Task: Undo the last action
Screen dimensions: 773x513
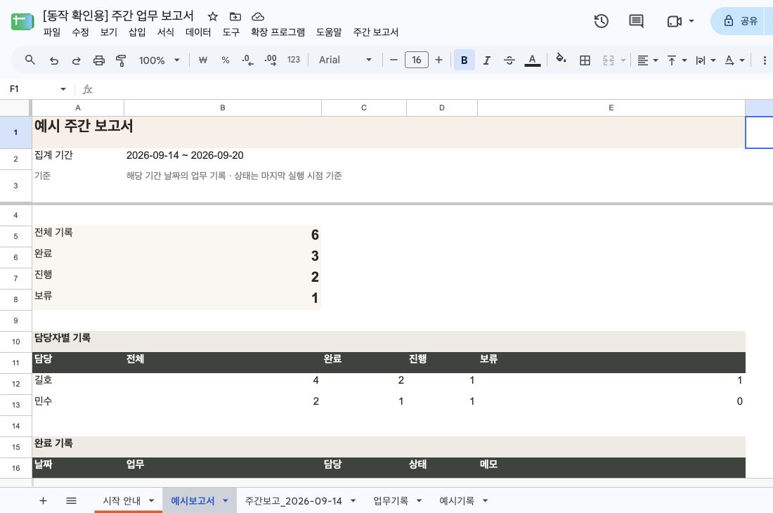Action: [53, 60]
